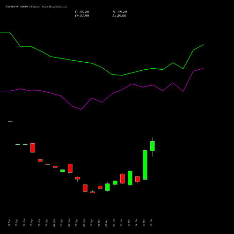This screenshot has width=234, height=234.
Task: Select the small red candle above 29 Sep
Action: click(x=93, y=192)
